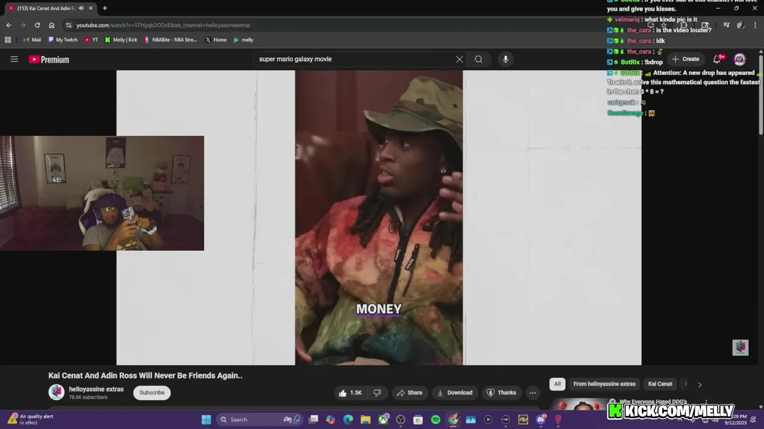Screen dimensions: 764x429
Task: Open the Melly | Kick bookmark
Action: 121,40
